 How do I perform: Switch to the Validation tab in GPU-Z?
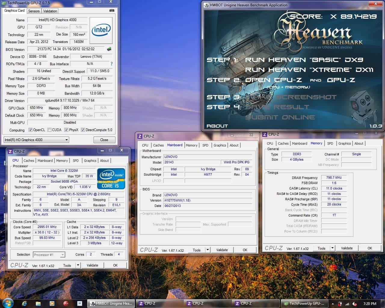(50, 11)
